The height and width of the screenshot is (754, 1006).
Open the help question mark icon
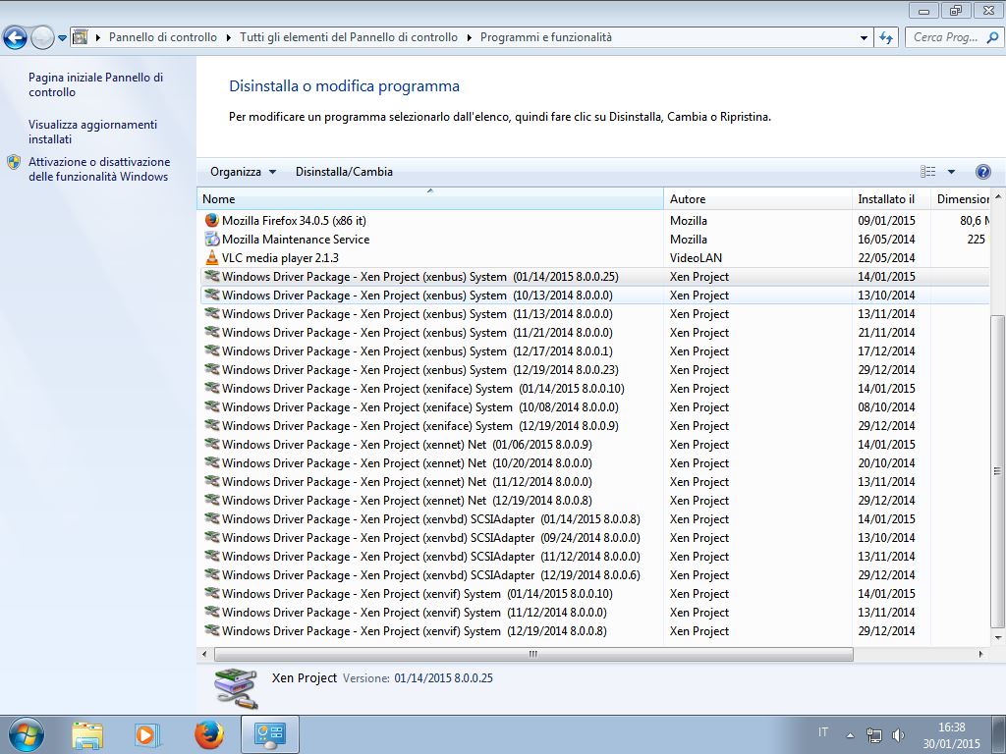coord(982,172)
